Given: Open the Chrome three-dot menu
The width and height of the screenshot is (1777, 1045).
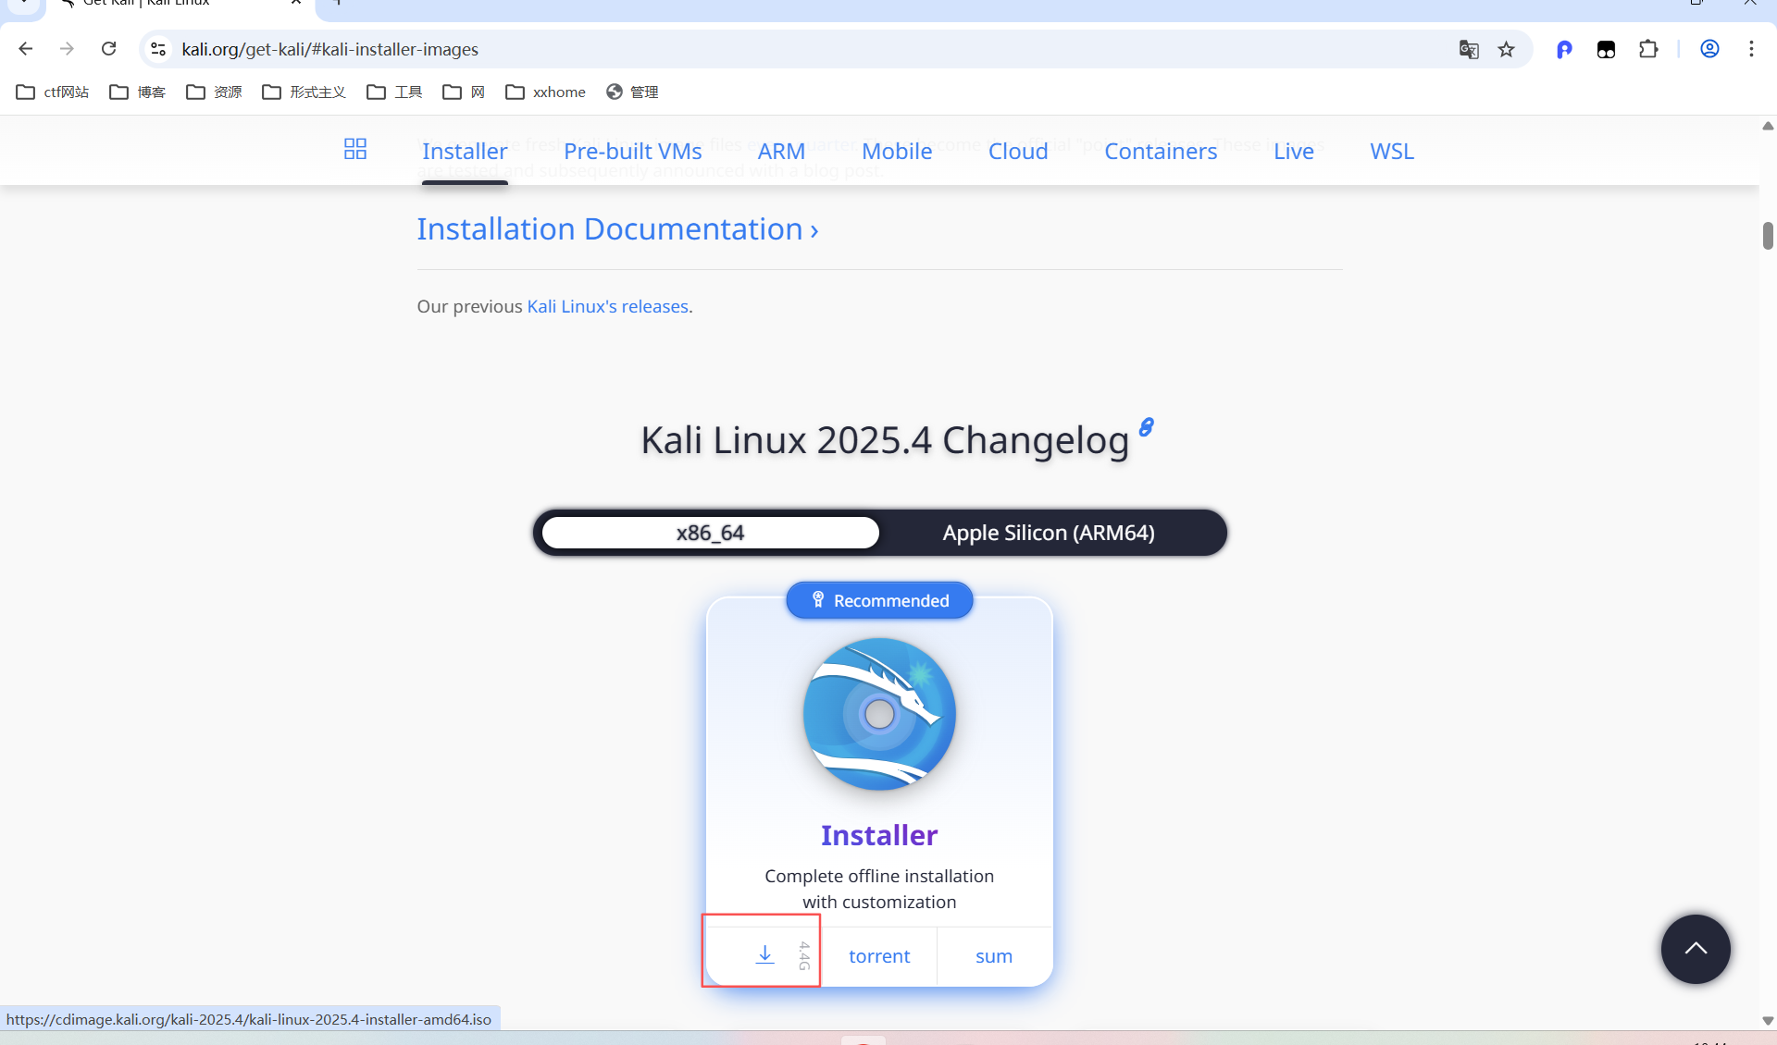Looking at the screenshot, I should coord(1751,49).
